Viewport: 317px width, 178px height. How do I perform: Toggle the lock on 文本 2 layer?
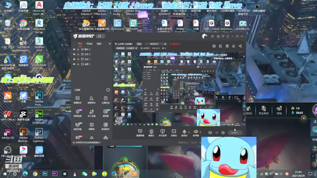pyautogui.click(x=78, y=54)
